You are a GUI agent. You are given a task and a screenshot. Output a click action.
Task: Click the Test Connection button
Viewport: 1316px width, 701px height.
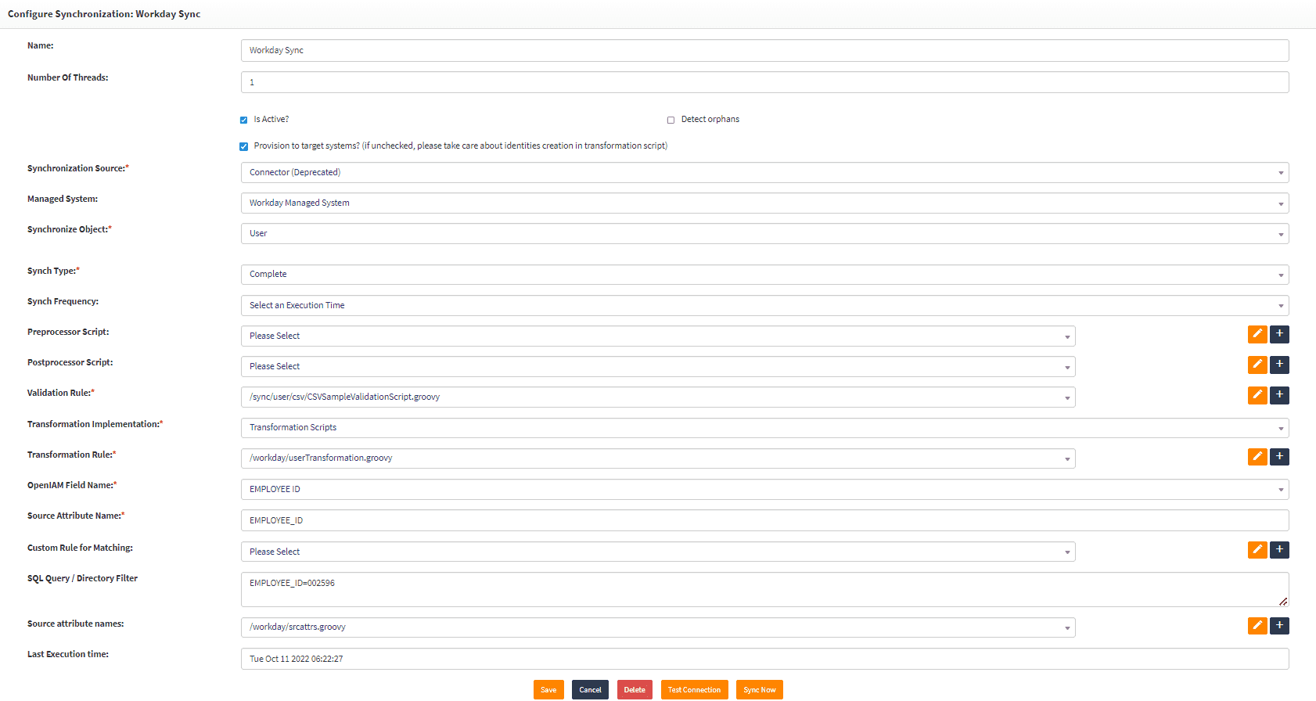[694, 690]
